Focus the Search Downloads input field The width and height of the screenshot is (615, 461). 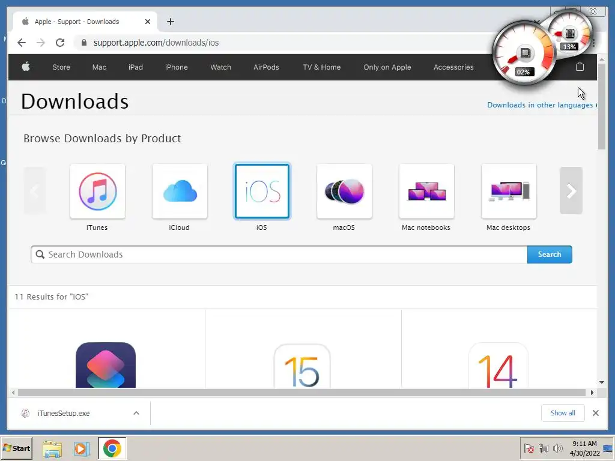[x=279, y=255]
